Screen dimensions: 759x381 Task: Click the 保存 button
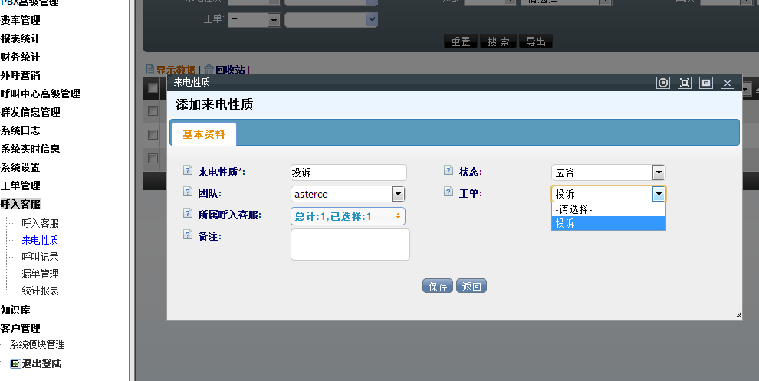click(438, 286)
